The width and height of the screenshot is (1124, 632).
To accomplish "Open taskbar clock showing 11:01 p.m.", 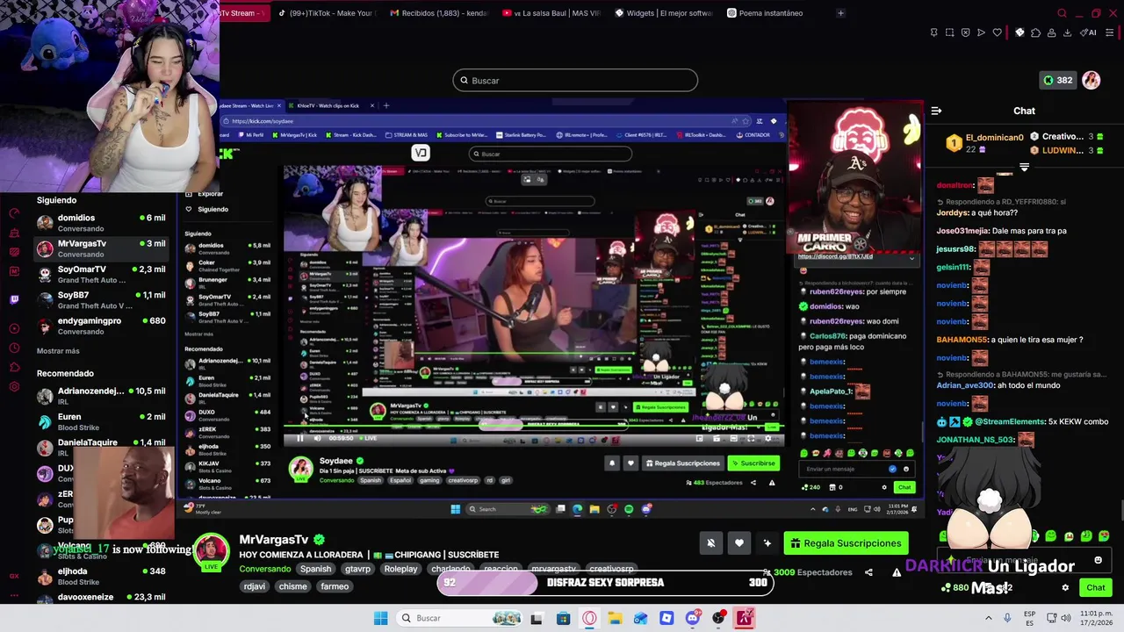I will (x=1095, y=618).
